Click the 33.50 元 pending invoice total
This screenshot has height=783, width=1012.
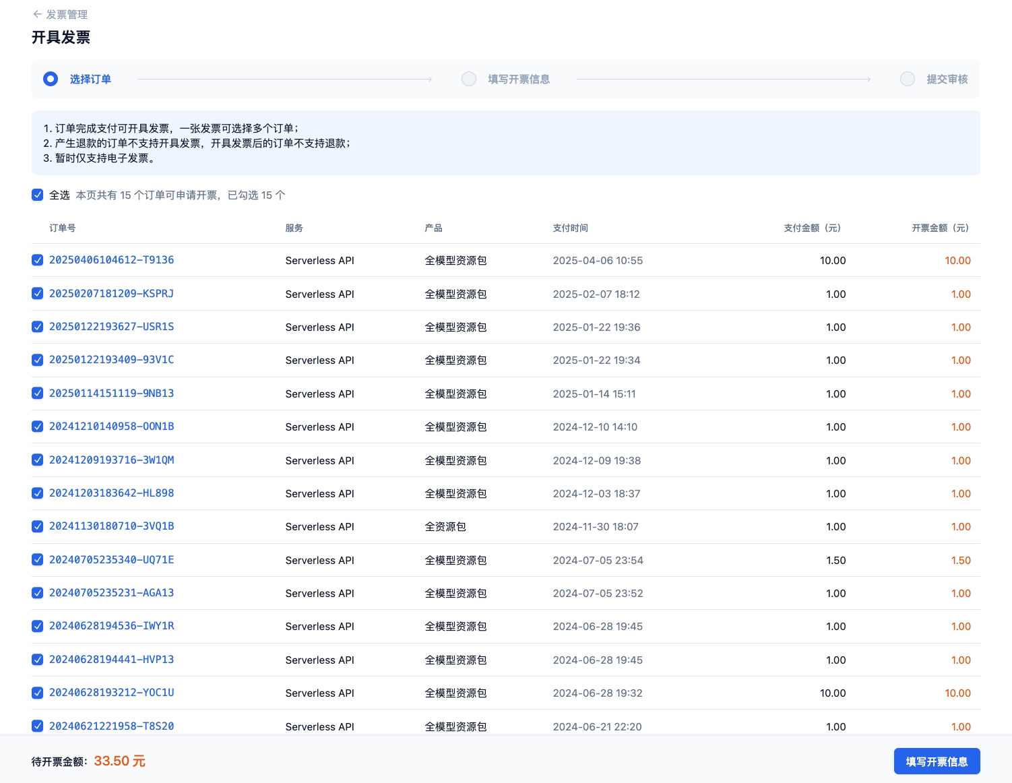(x=120, y=761)
